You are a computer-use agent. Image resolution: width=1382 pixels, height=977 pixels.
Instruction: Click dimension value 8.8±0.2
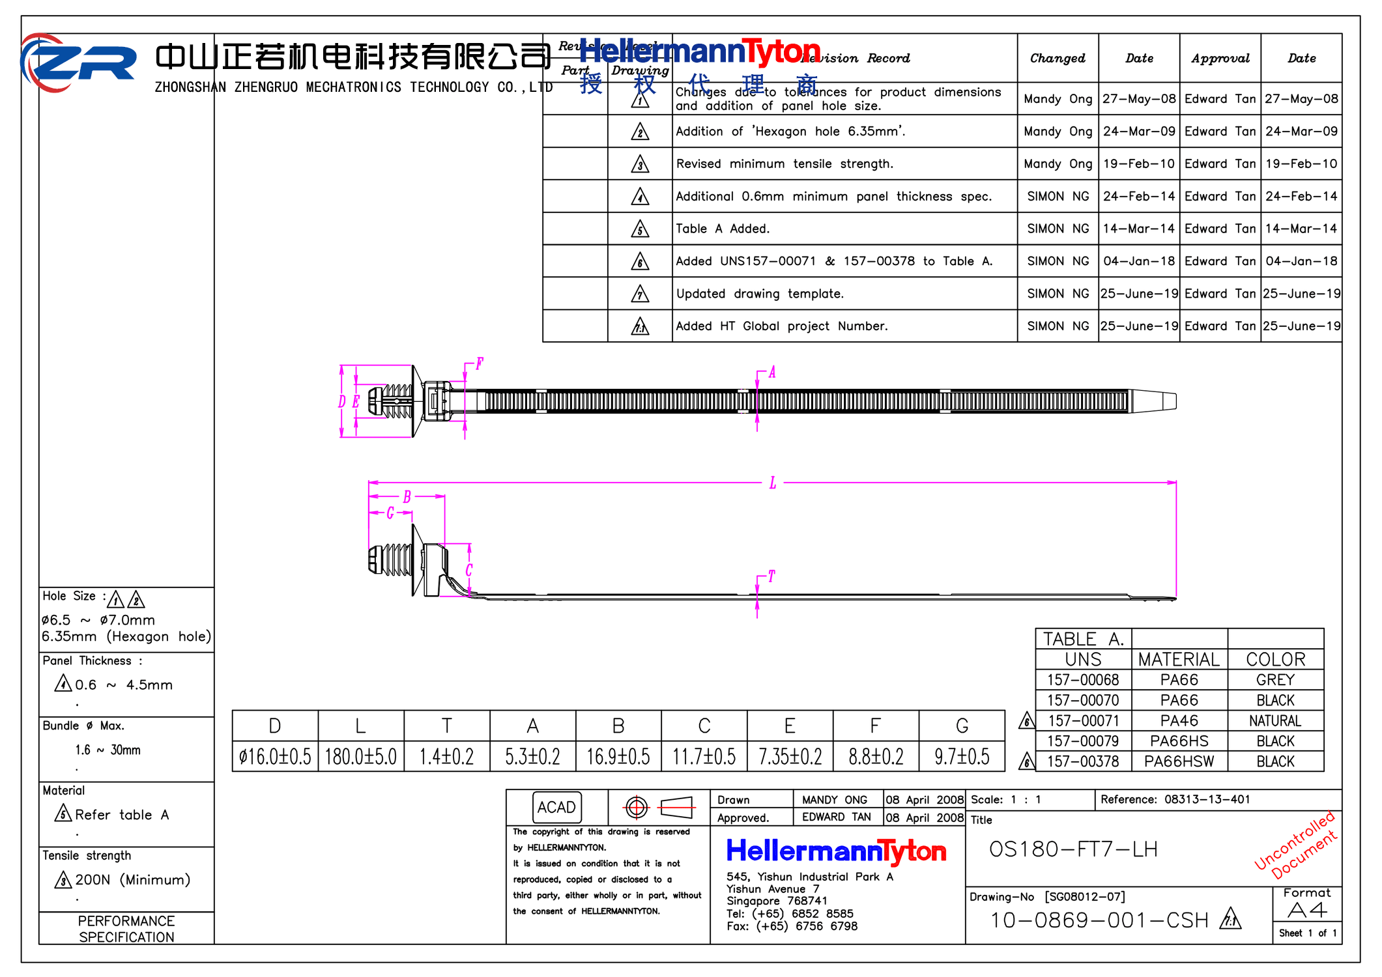point(876,757)
